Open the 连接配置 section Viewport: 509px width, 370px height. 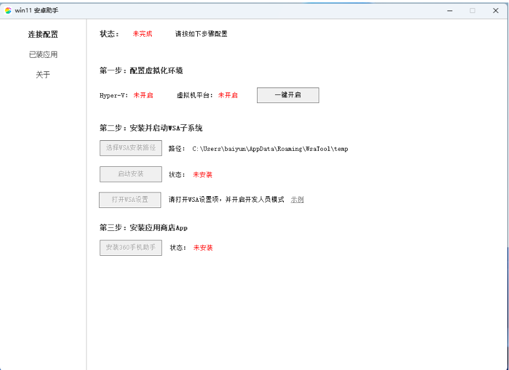pos(43,34)
